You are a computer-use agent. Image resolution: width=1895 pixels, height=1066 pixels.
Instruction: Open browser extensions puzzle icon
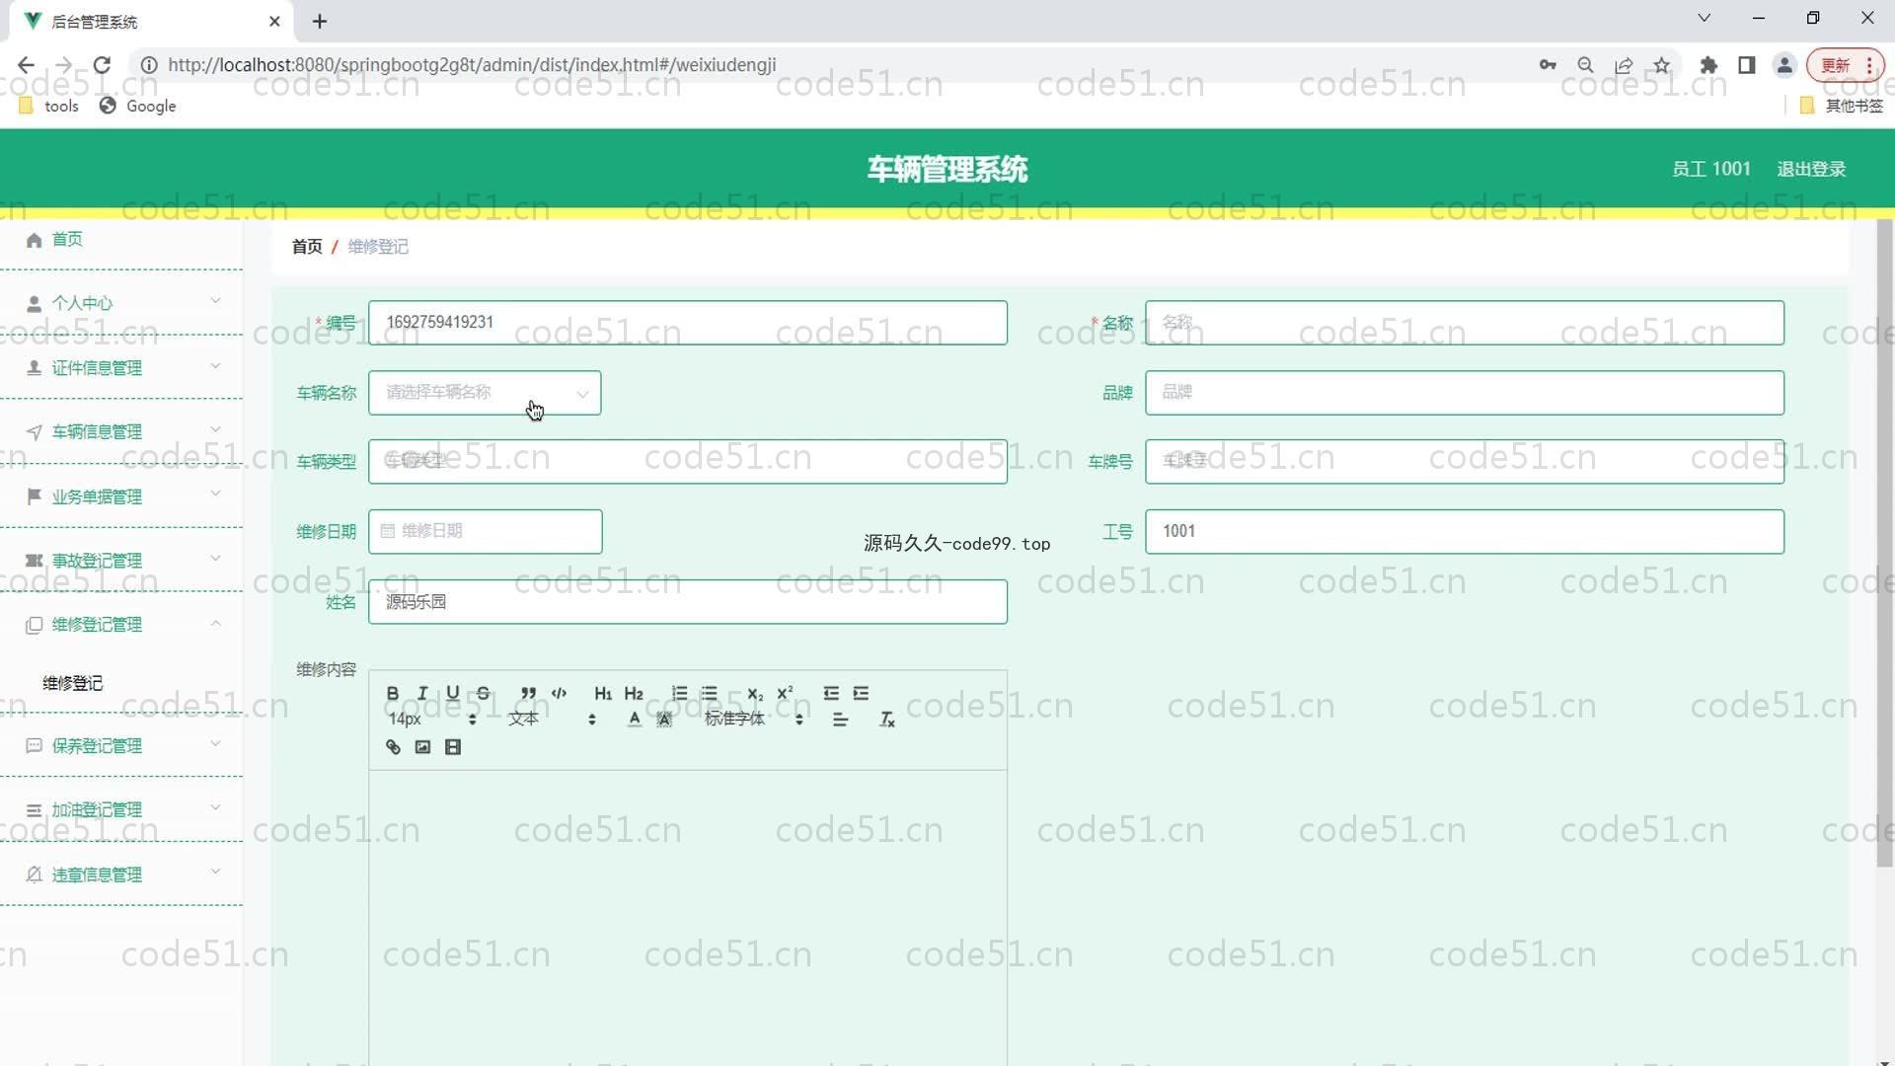[1708, 65]
